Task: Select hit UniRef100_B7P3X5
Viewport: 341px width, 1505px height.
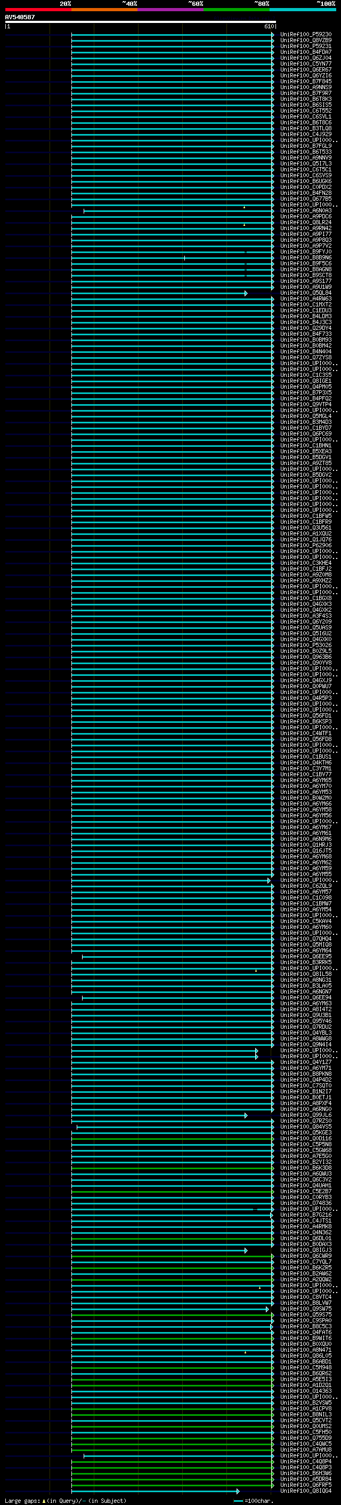Action: tap(306, 392)
